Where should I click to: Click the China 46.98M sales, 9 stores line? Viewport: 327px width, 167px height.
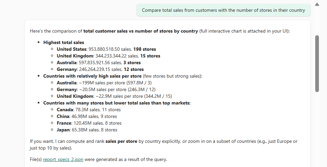point(87,117)
